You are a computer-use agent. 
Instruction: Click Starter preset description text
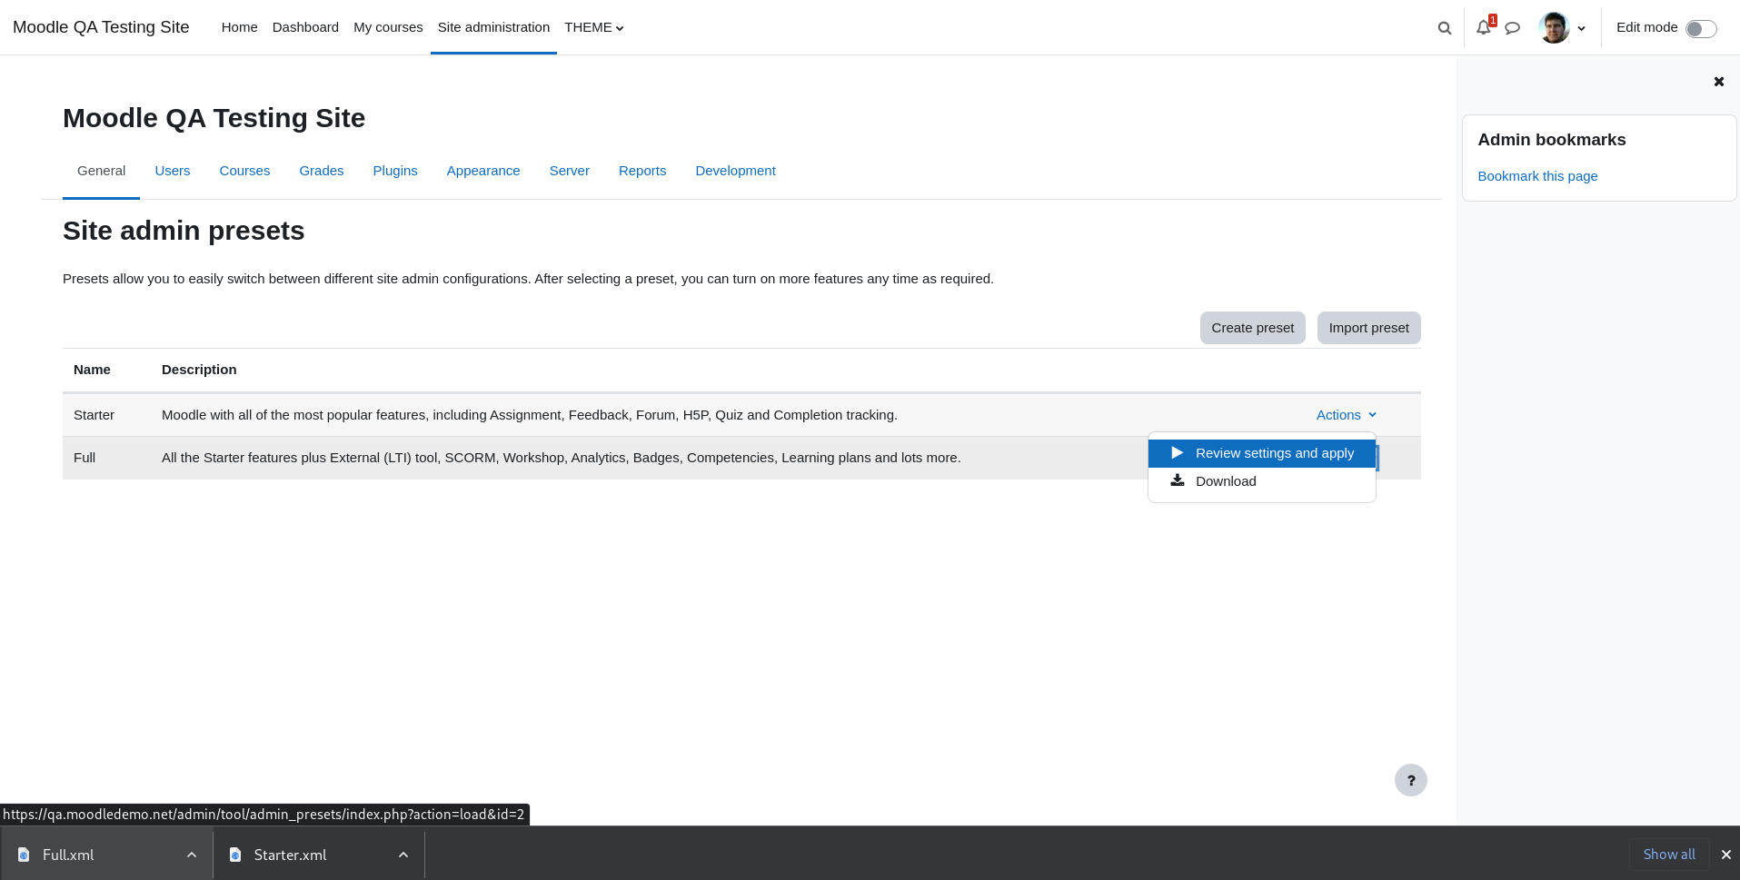coord(529,415)
